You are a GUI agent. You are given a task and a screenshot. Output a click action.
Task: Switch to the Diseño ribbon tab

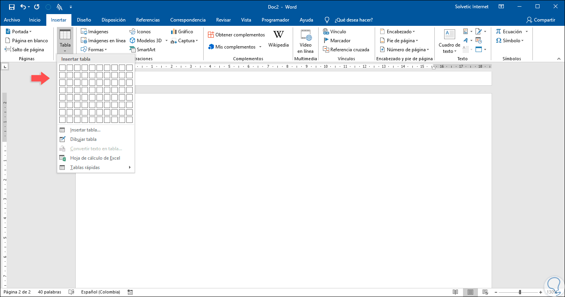coord(84,20)
